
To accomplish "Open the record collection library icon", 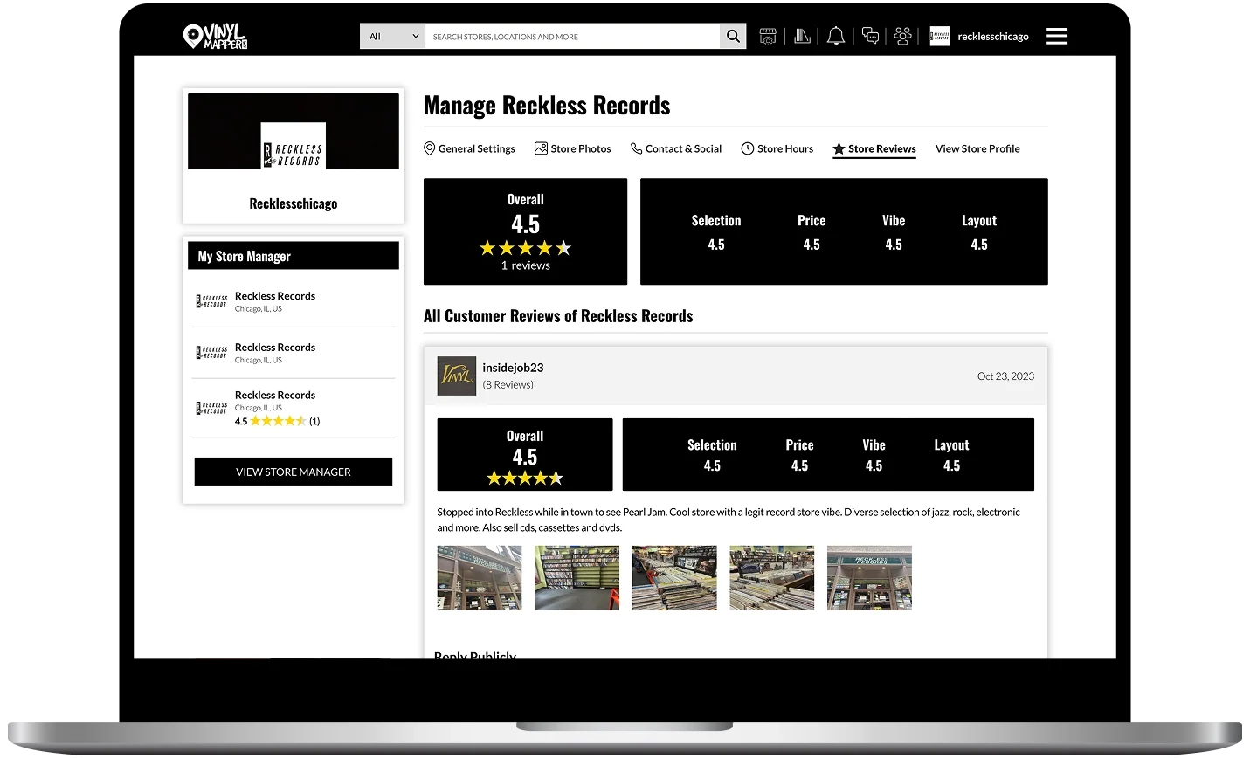I will pos(802,36).
